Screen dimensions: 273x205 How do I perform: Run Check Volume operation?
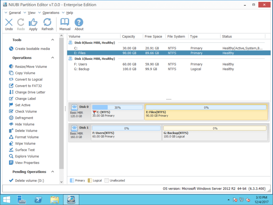click(x=23, y=111)
